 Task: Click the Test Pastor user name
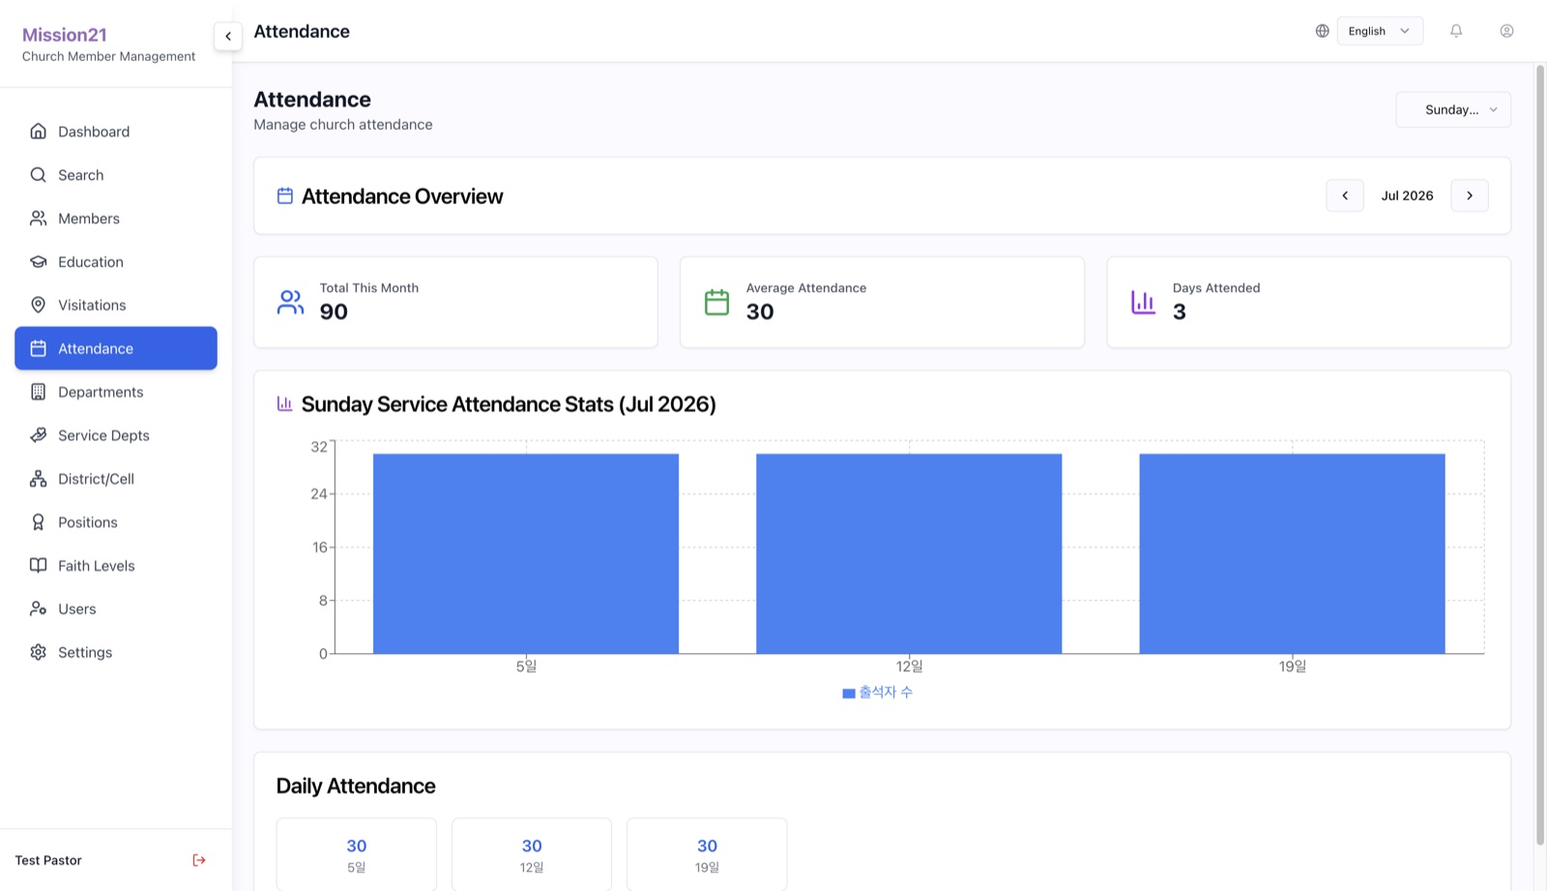pos(48,860)
